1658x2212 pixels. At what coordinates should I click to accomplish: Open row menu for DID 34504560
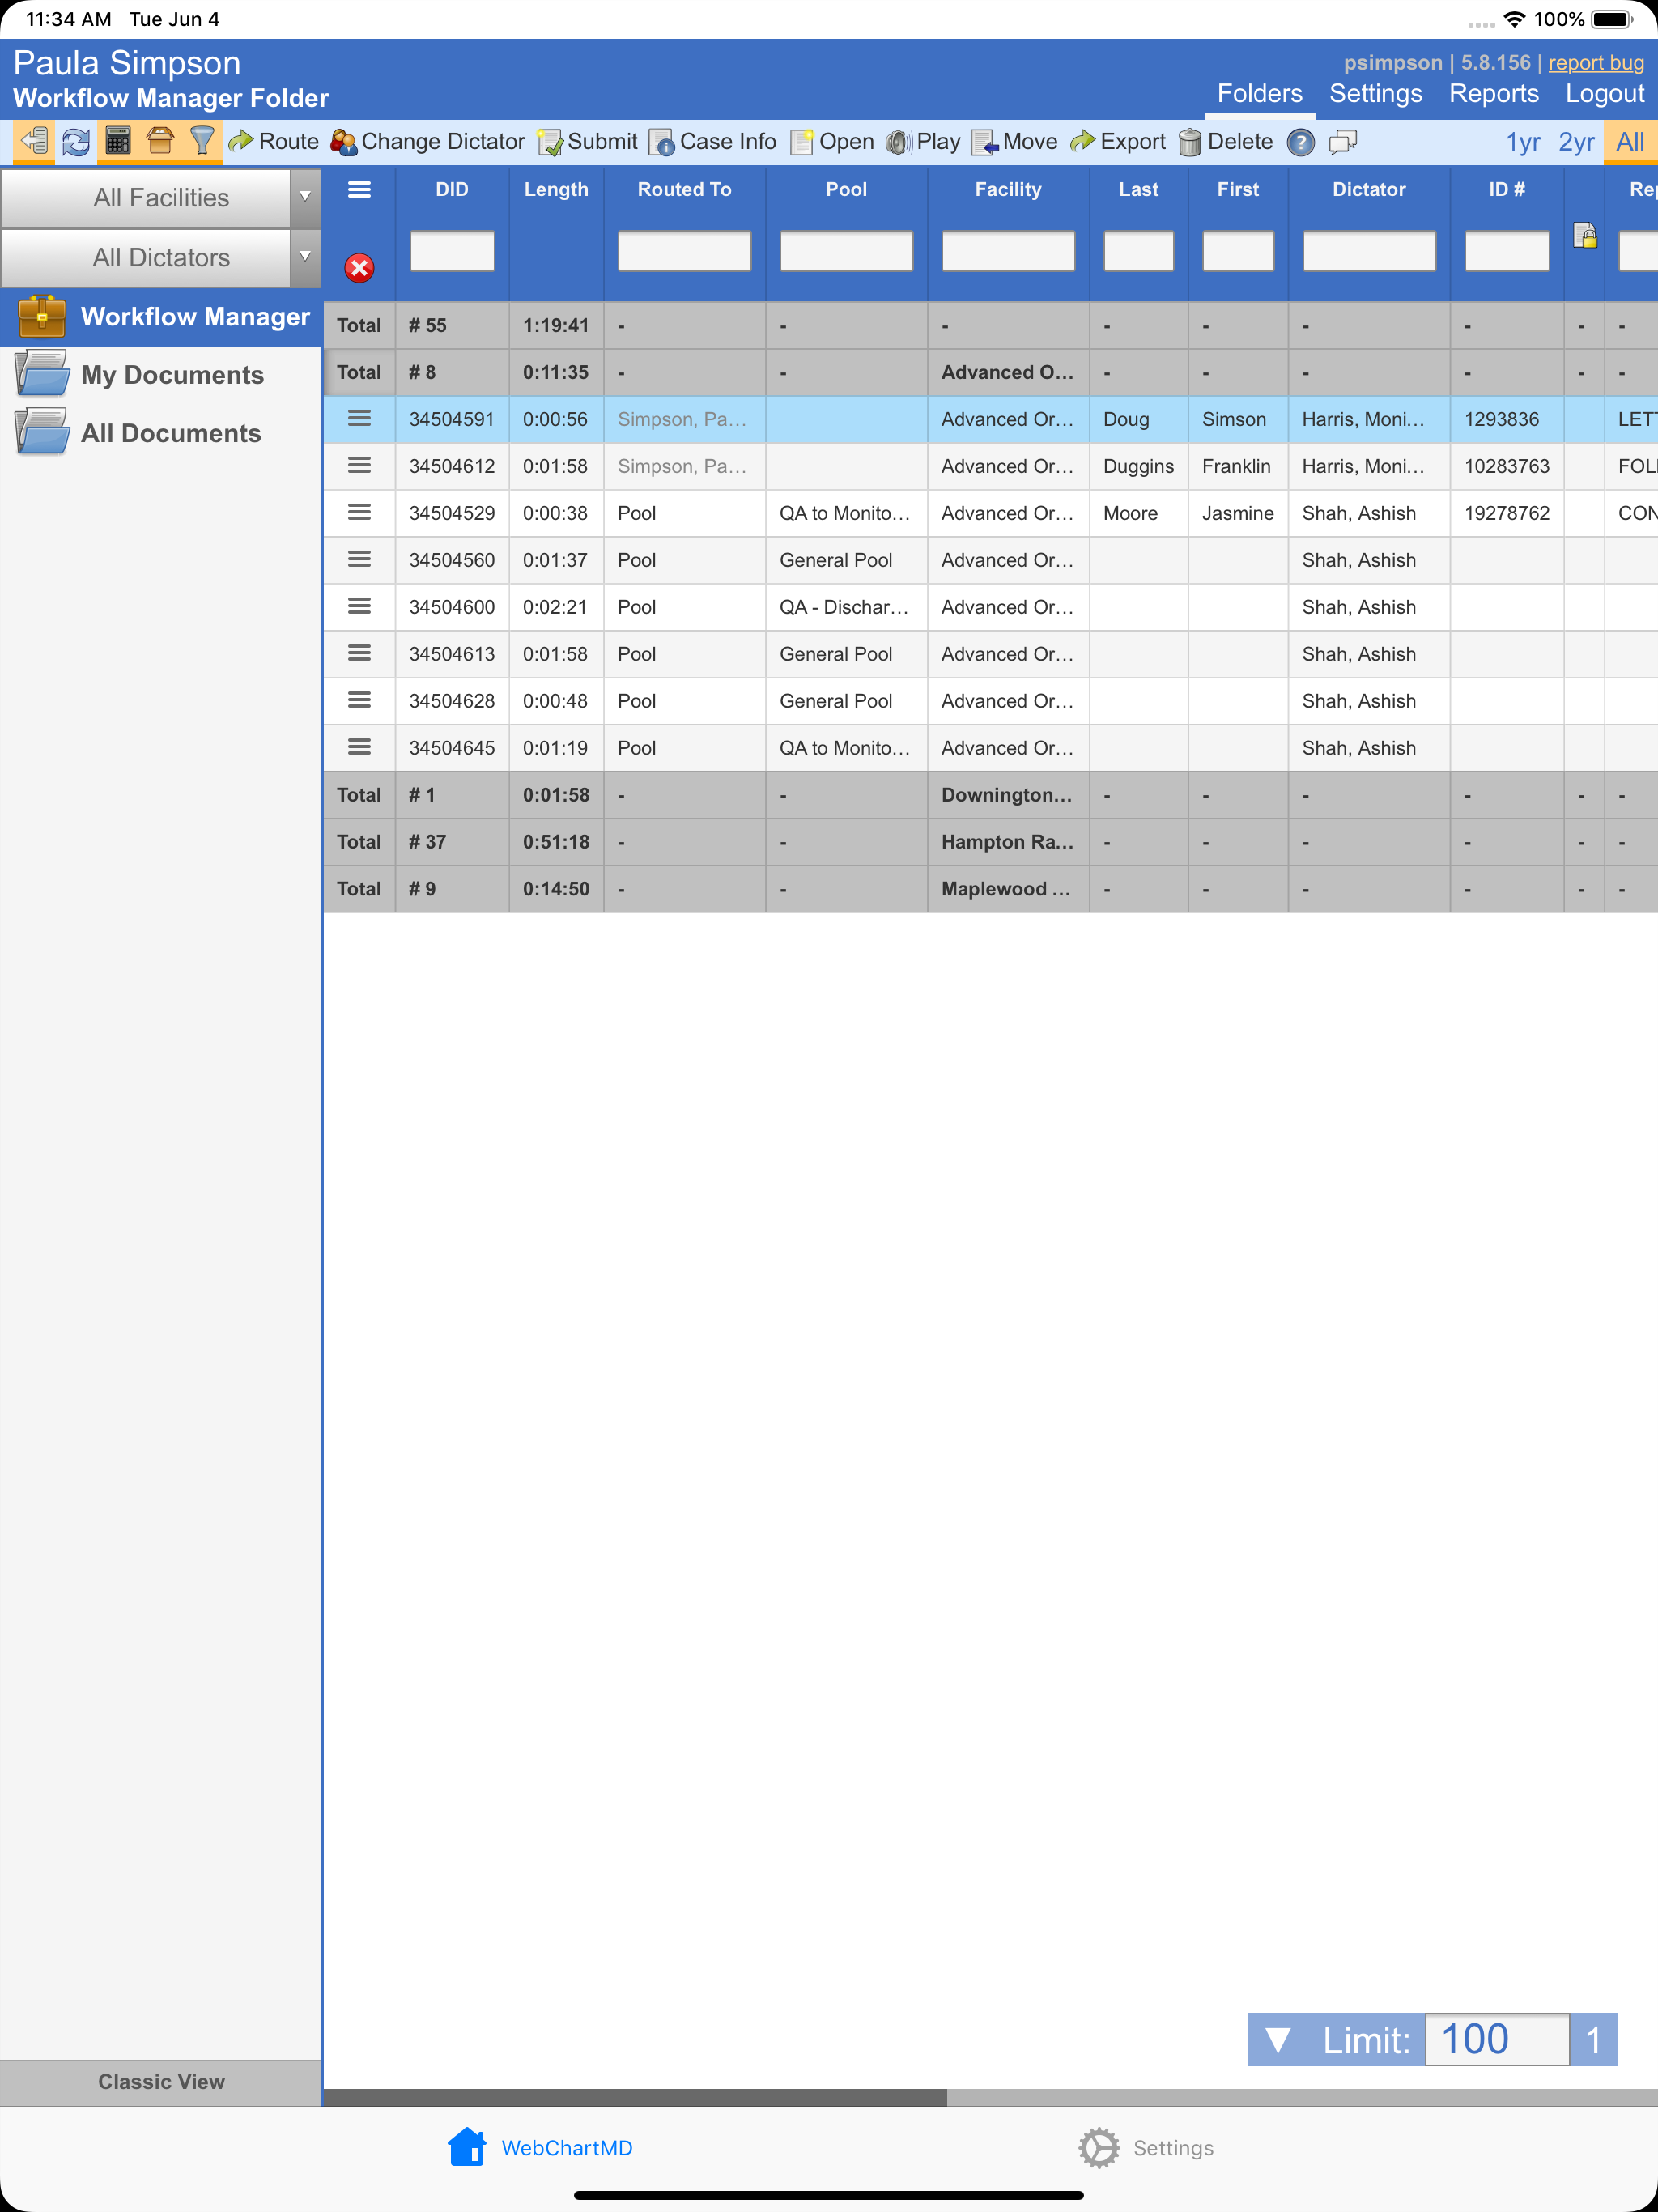(359, 560)
